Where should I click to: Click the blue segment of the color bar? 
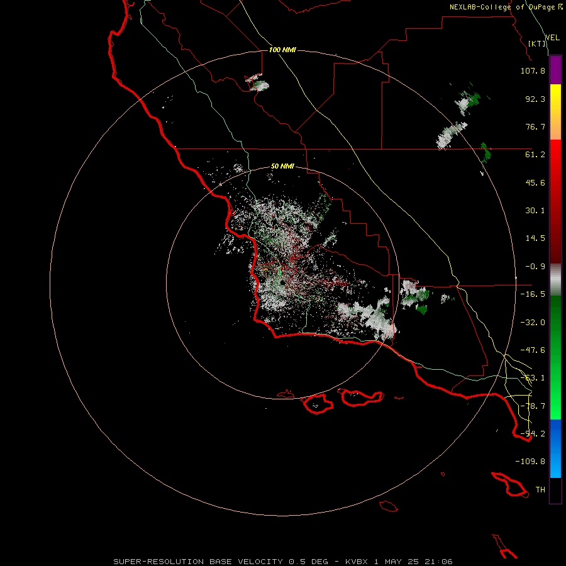pos(555,448)
